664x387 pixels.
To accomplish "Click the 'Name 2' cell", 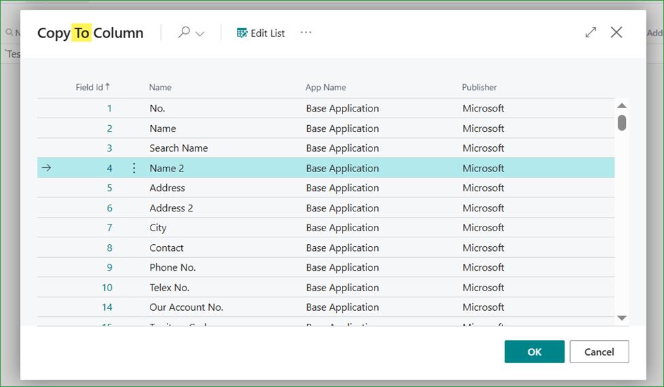I will tap(166, 168).
